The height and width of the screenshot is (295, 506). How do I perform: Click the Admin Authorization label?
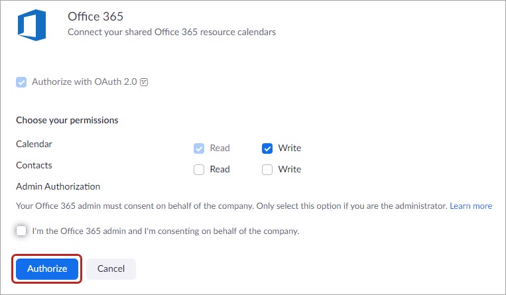coord(58,186)
